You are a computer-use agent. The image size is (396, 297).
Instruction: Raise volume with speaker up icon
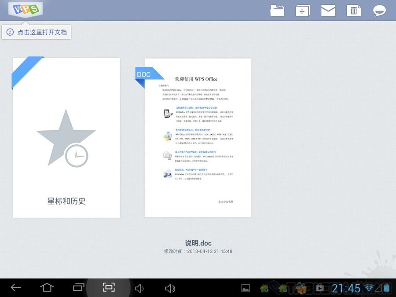tap(170, 288)
